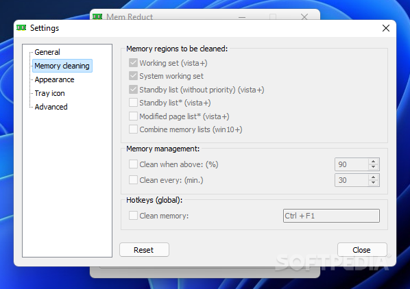The image size is (410, 289).
Task: Increase the Clean when above percentage
Action: click(x=373, y=162)
